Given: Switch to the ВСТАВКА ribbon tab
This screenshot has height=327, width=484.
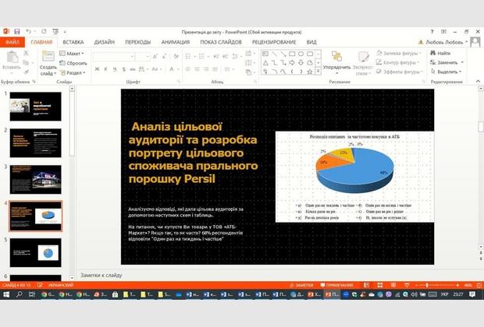Looking at the screenshot, I should click(x=73, y=42).
